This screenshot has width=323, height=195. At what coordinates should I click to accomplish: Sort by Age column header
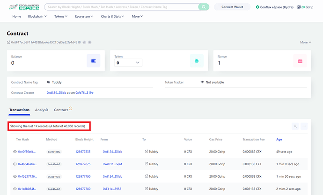279,139
